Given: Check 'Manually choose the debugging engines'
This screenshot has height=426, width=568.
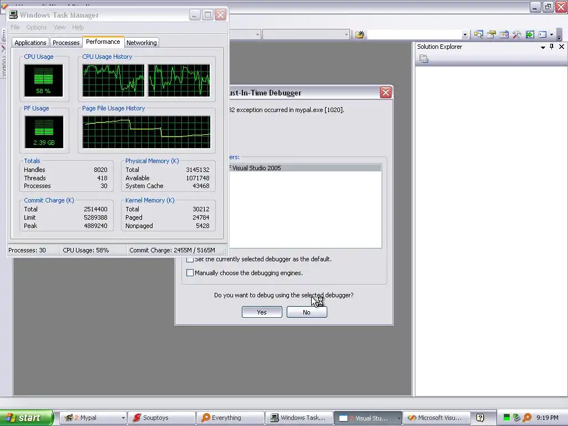Looking at the screenshot, I should 190,273.
